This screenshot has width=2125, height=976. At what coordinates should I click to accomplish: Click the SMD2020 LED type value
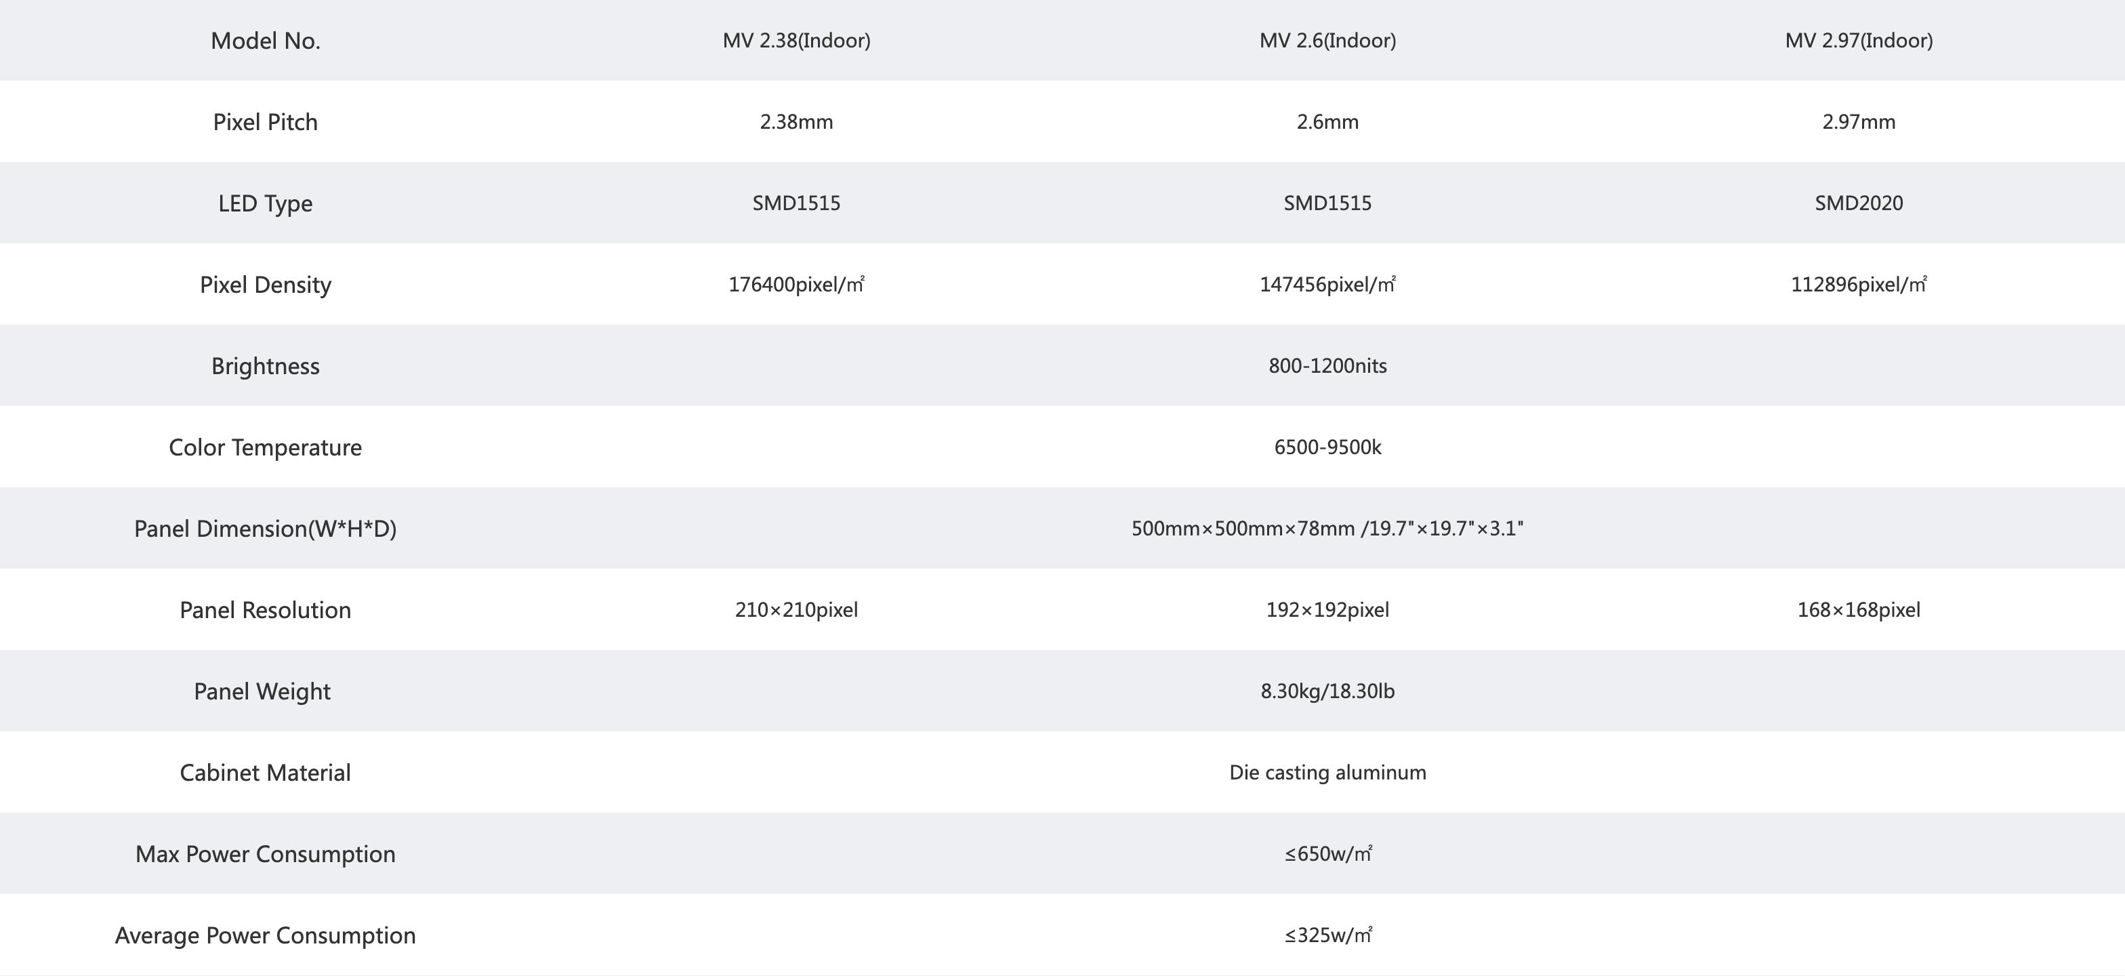point(1859,203)
